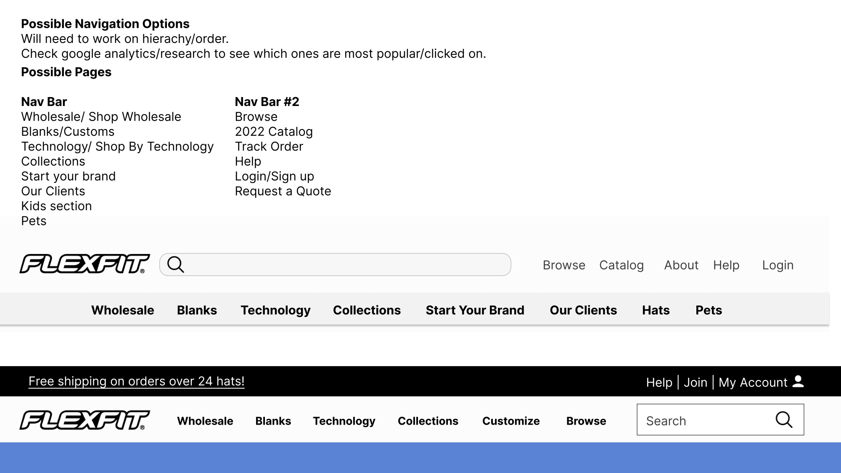Open Customize in the lower navbar
The width and height of the screenshot is (841, 473).
pos(510,421)
